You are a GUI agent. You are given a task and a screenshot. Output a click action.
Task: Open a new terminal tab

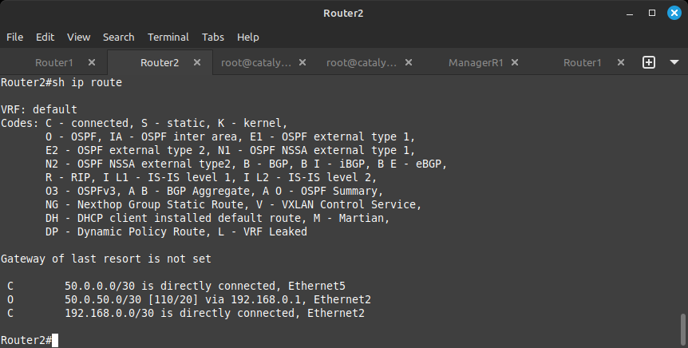click(649, 62)
